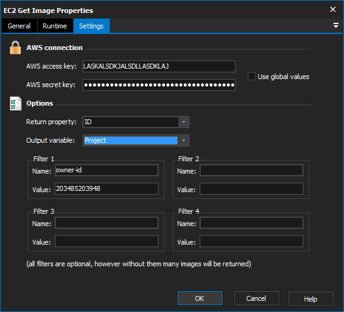Click the Cancel button
Image resolution: width=344 pixels, height=312 pixels.
pos(256,298)
